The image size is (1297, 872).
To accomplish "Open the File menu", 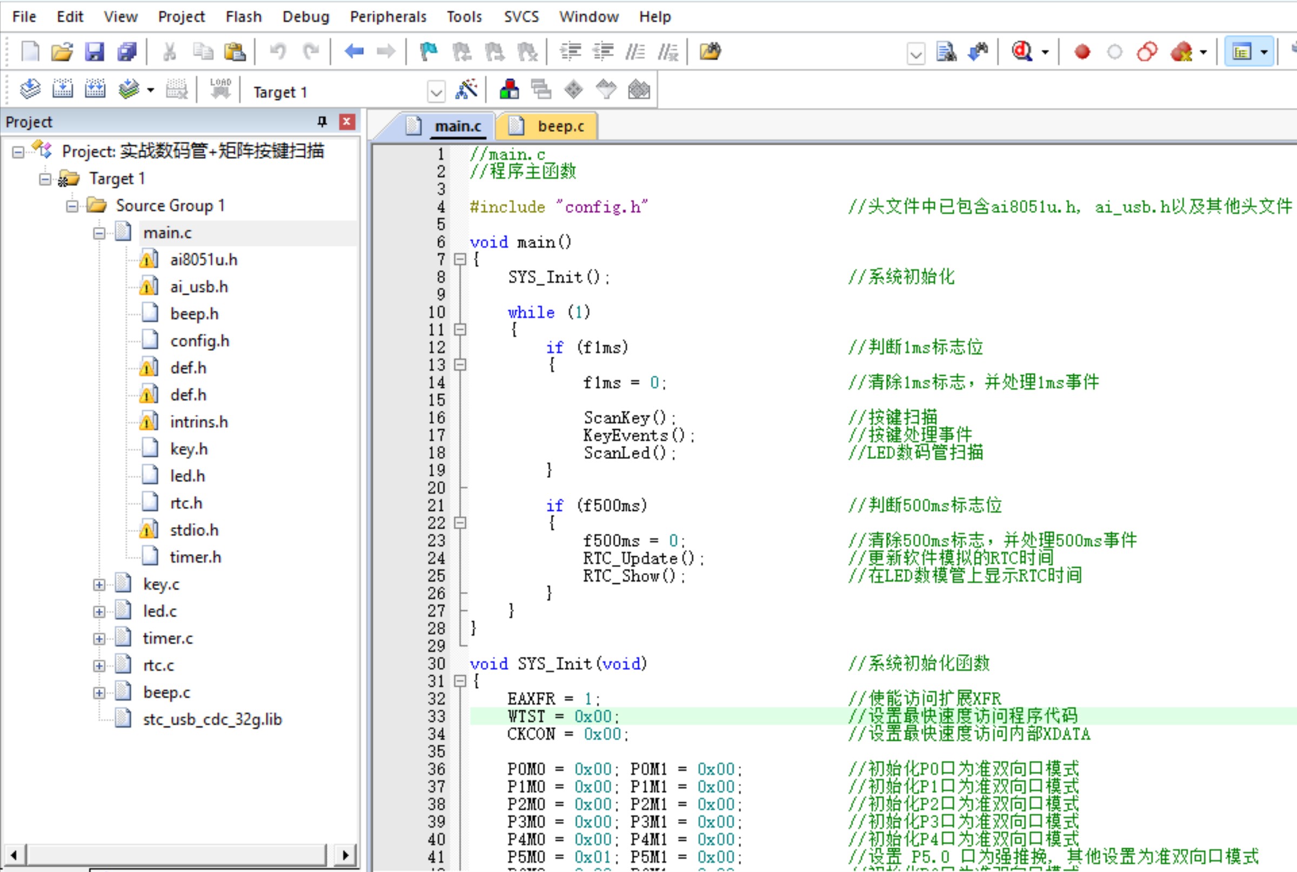I will tap(24, 17).
